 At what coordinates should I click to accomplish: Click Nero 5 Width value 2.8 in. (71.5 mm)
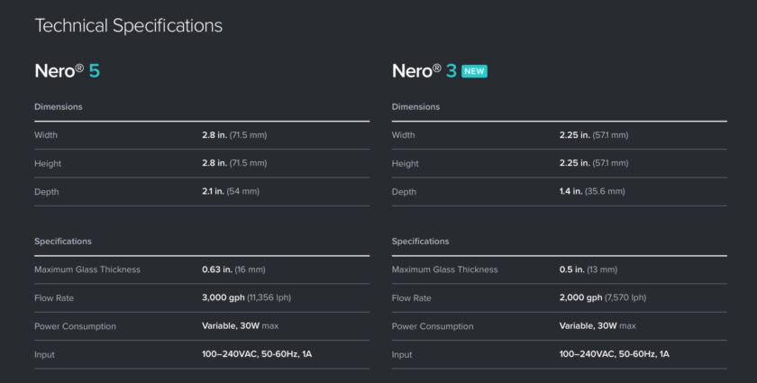234,135
